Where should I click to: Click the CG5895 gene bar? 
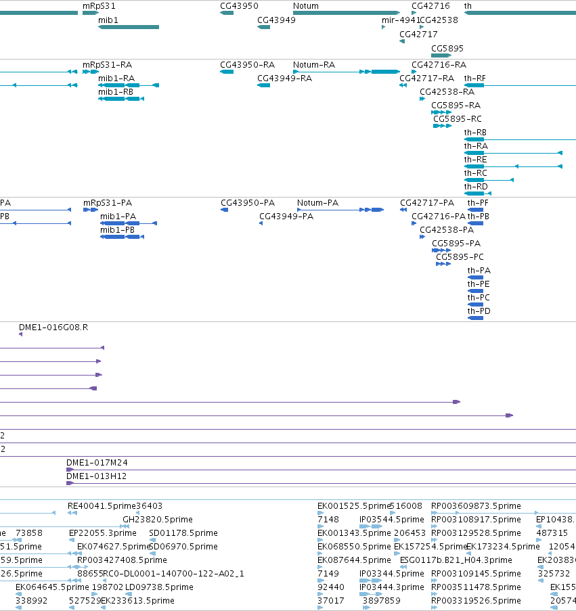[441, 55]
